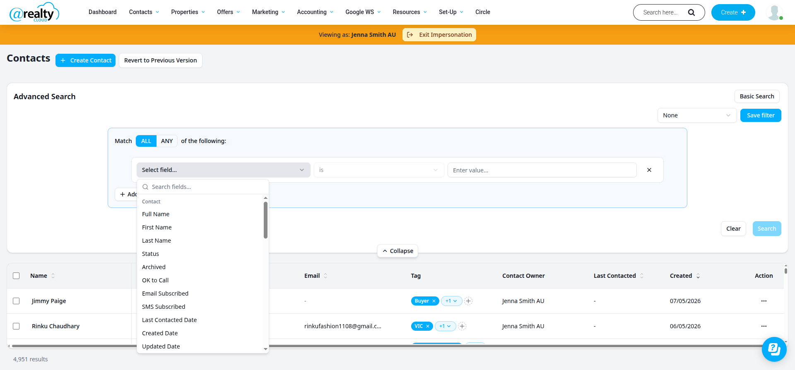Open the None saved filter dropdown

coord(697,115)
